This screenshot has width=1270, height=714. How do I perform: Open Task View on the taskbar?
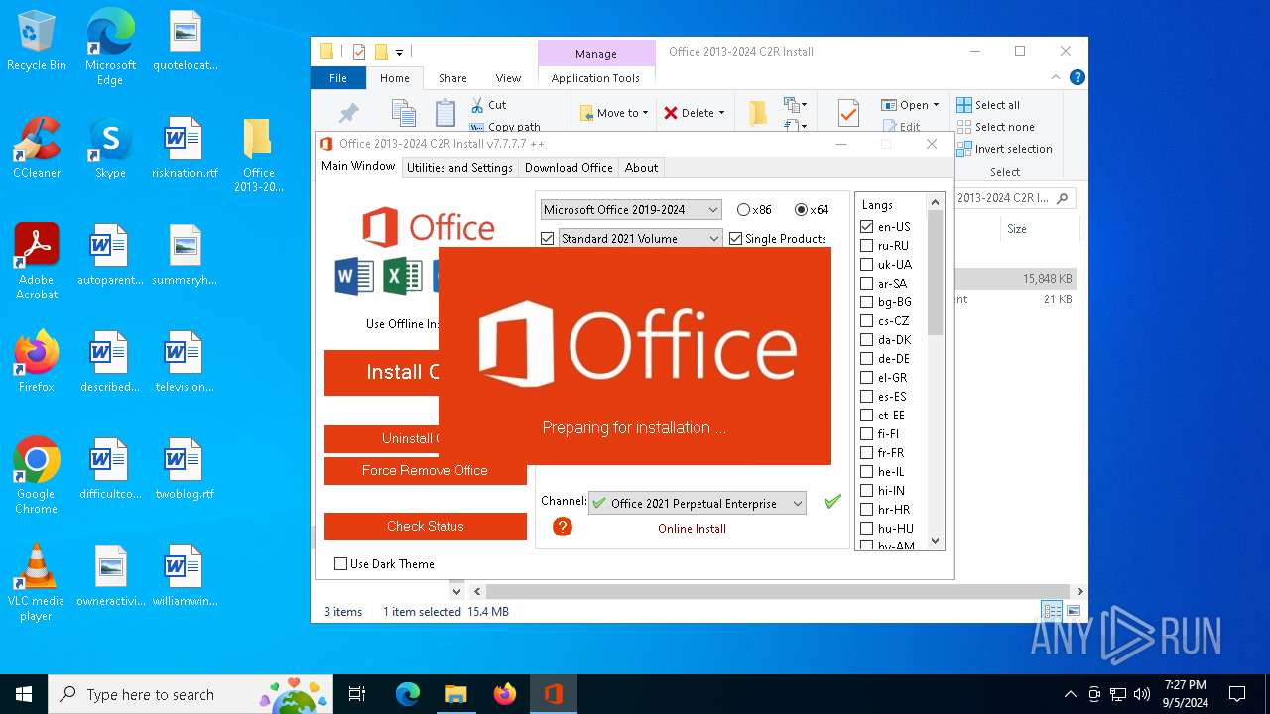pyautogui.click(x=357, y=694)
